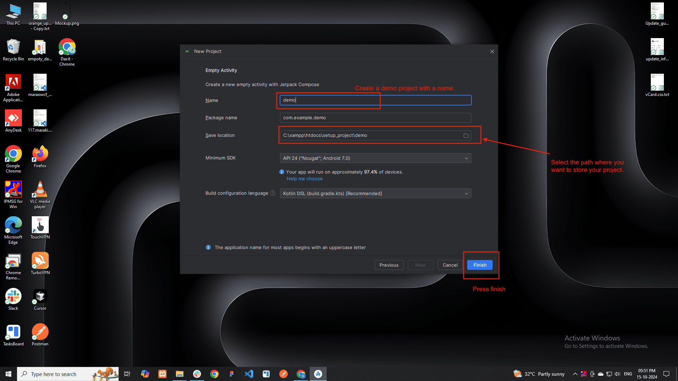678x381 pixels.
Task: Click the Previous button
Action: [x=389, y=265]
